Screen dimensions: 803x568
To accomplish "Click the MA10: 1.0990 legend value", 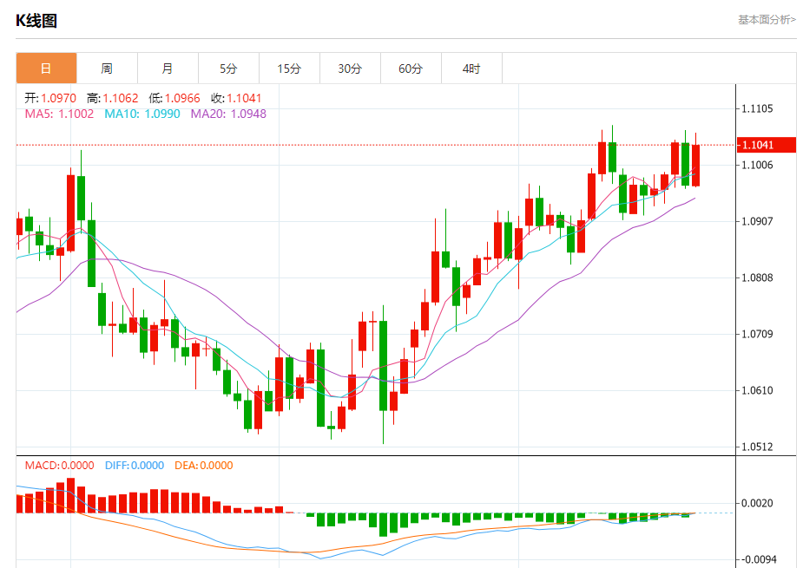I will (x=142, y=114).
